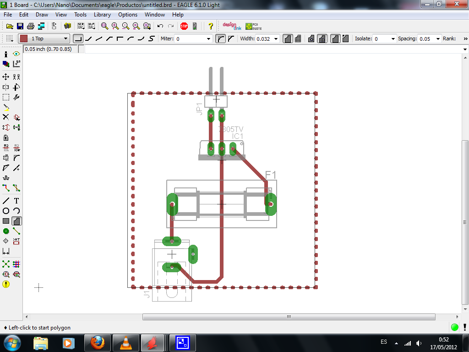The image size is (469, 352).
Task: Click the currently pressed thermals option button
Action: (x=322, y=38)
